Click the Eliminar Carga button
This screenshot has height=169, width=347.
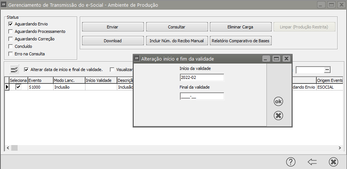(240, 27)
